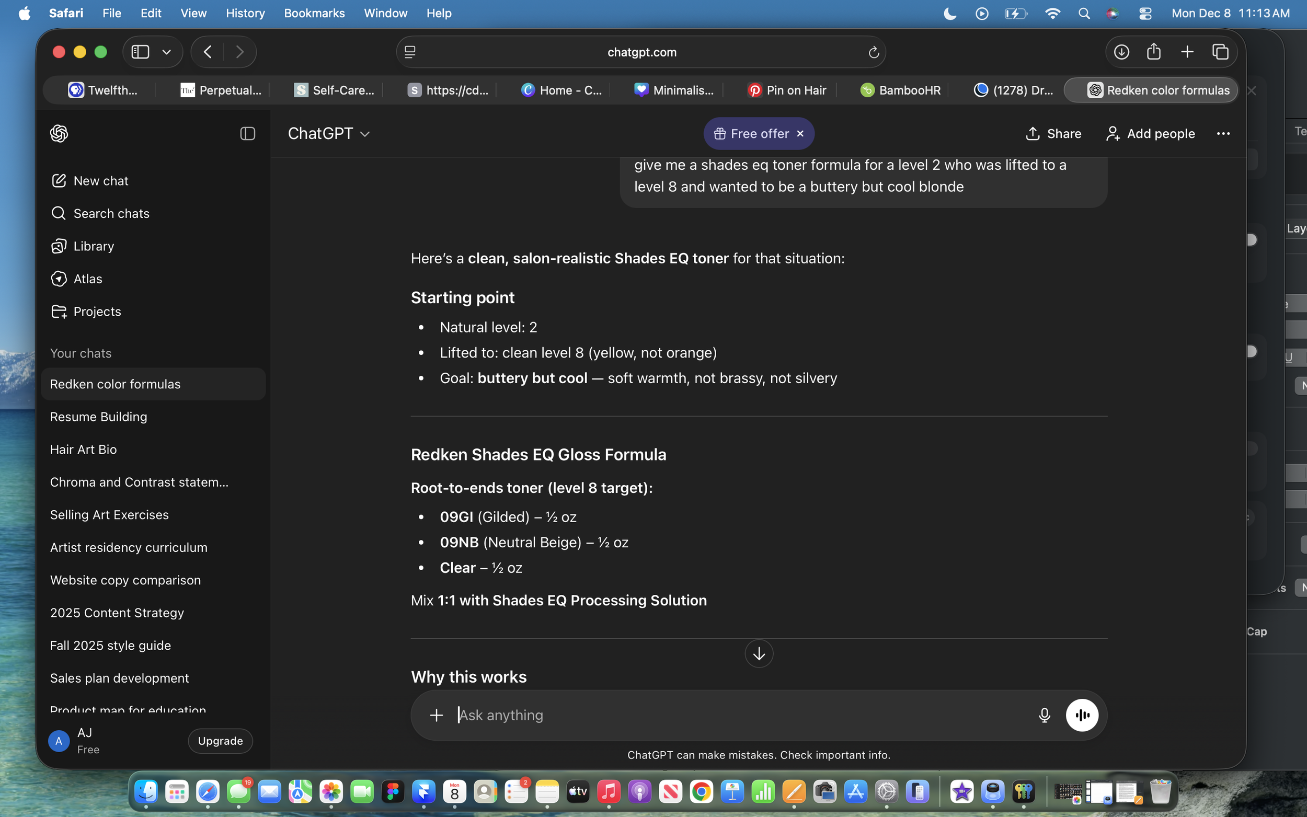Open the Apple menu
Viewport: 1307px width, 817px height.
(25, 13)
